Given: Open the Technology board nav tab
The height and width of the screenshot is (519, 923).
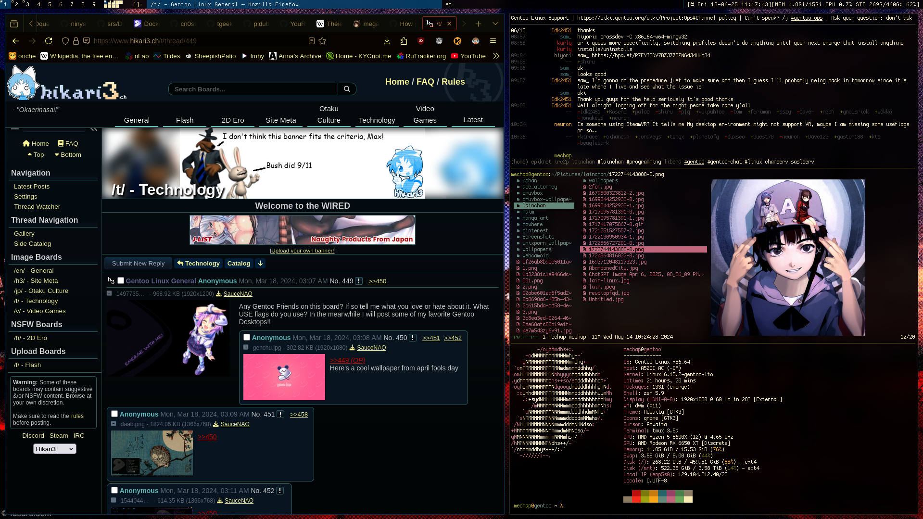Looking at the screenshot, I should [x=377, y=120].
